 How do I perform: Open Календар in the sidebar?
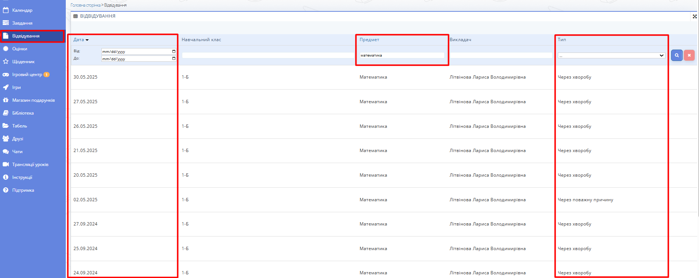(x=22, y=10)
